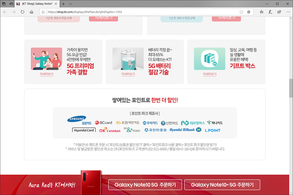Click the [포인트 파크 제휴사] label
This screenshot has width=293, height=195.
pyautogui.click(x=145, y=113)
